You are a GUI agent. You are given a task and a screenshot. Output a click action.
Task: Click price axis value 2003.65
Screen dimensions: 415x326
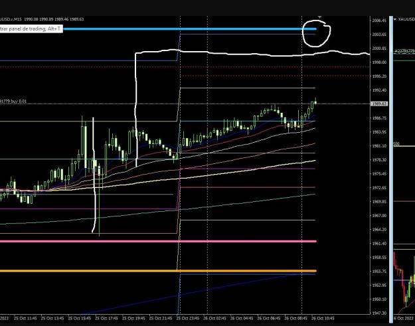point(379,35)
